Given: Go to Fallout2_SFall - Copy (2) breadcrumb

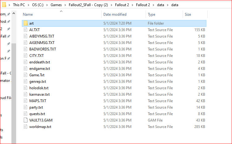Looking at the screenshot, I should pos(88,5).
